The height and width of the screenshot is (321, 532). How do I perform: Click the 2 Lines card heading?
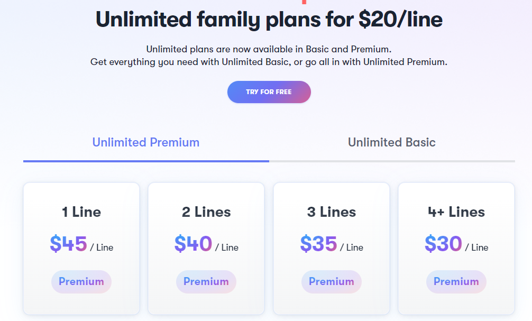pyautogui.click(x=206, y=212)
